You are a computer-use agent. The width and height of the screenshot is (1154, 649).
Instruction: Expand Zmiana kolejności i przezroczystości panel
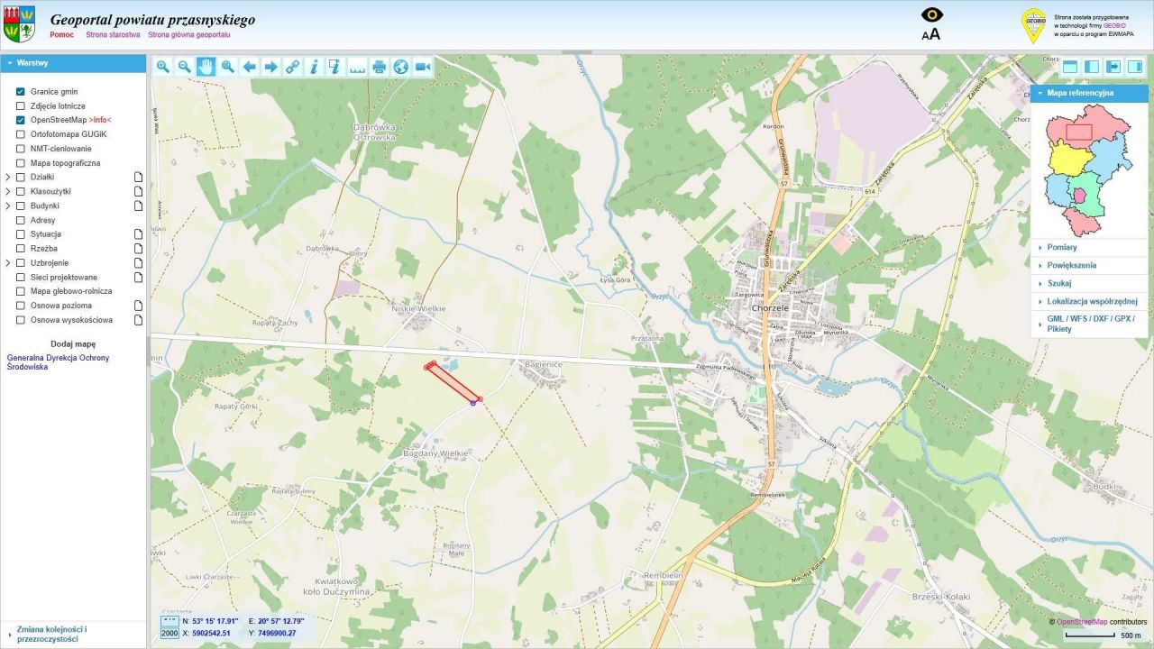(x=73, y=634)
